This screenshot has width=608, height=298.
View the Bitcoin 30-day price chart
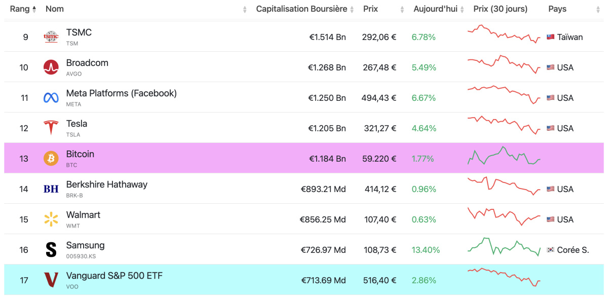tap(504, 156)
